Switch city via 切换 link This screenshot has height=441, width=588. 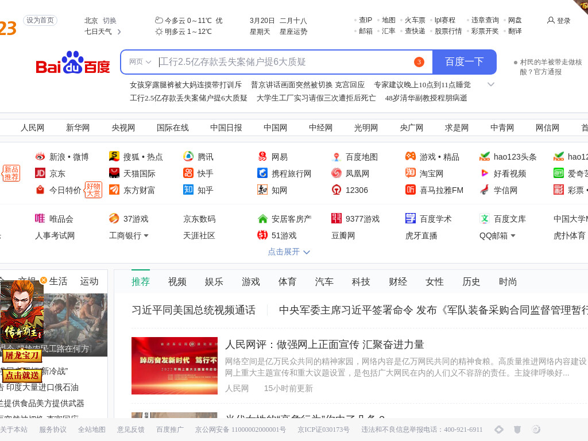click(110, 21)
